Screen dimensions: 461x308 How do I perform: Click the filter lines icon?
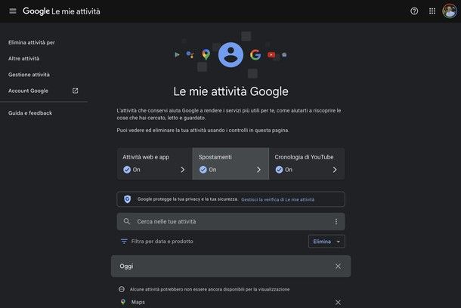[x=124, y=242]
